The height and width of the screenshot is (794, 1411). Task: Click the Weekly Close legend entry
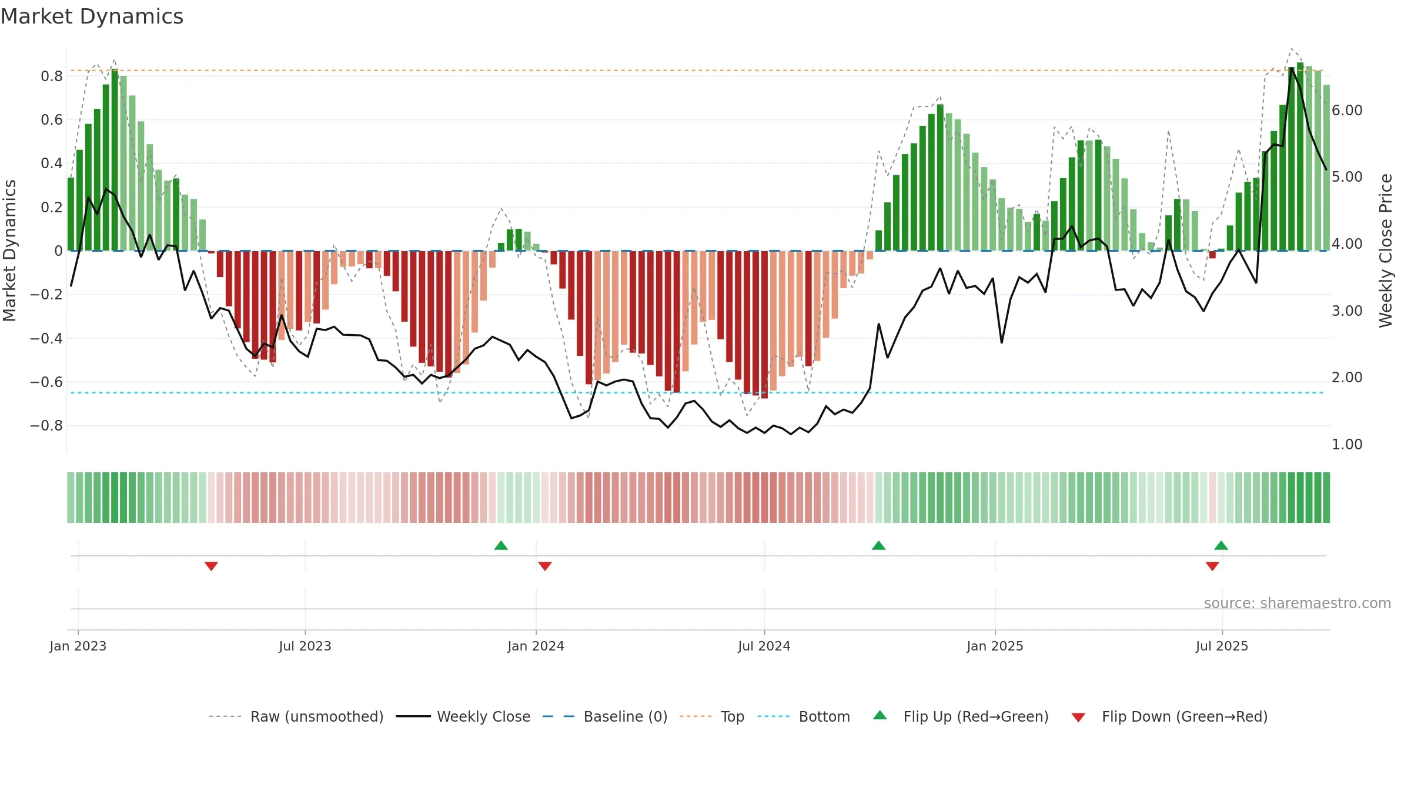click(463, 716)
